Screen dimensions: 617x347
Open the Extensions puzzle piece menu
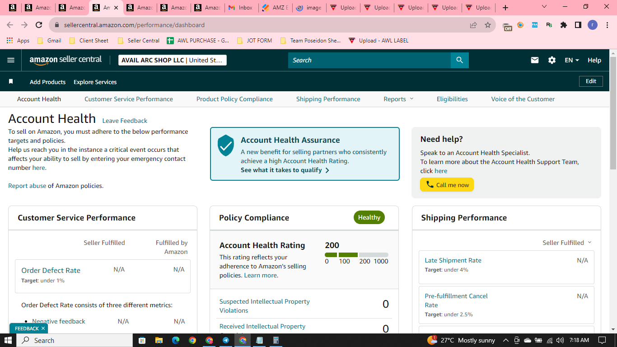point(564,25)
